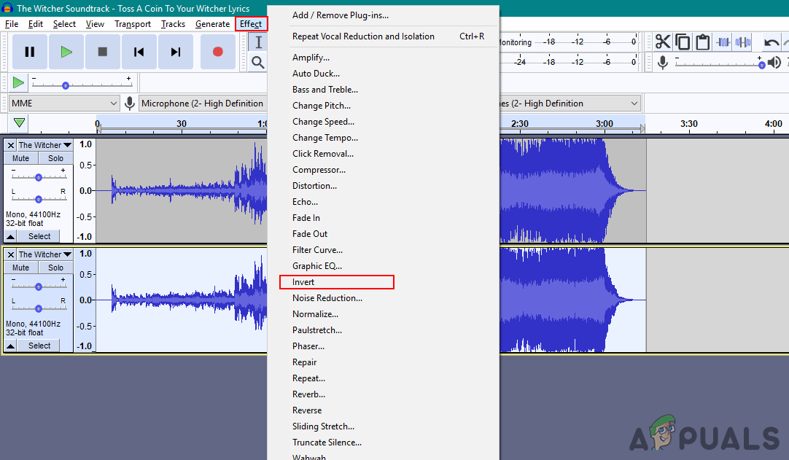Skip to start of the project
This screenshot has width=789, height=460.
coord(139,51)
